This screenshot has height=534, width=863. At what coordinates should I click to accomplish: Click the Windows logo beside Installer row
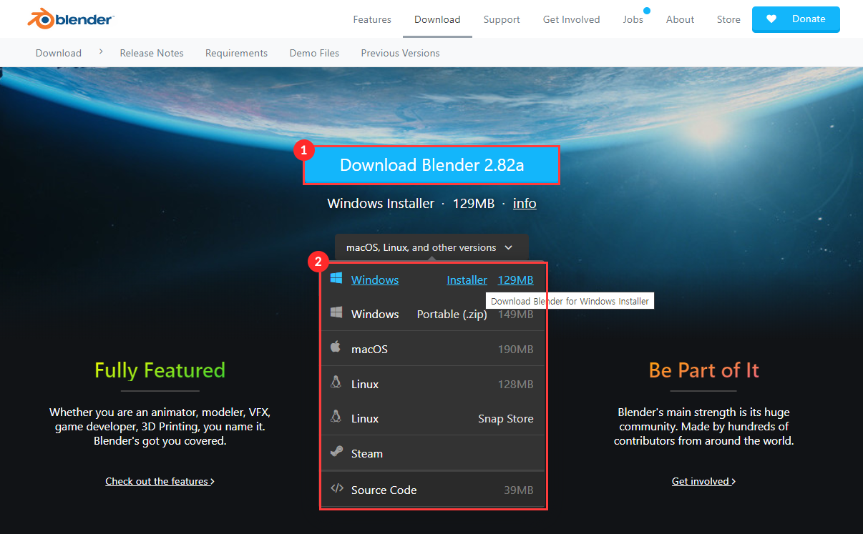[x=336, y=279]
